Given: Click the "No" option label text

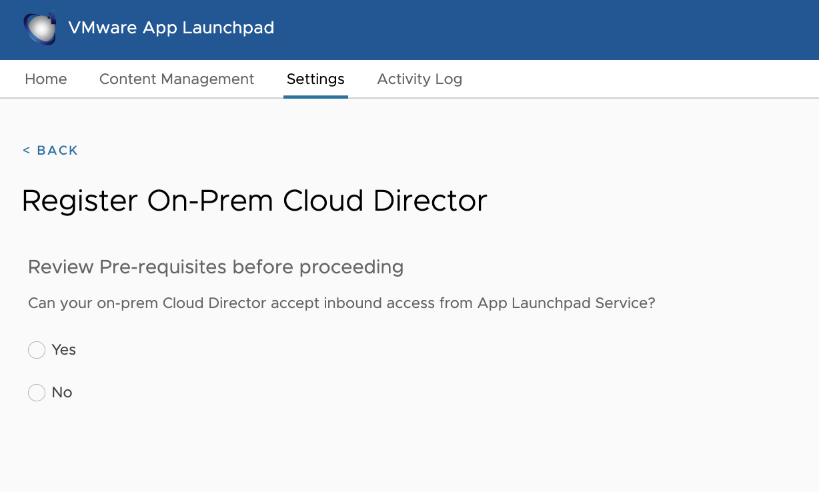Looking at the screenshot, I should [62, 393].
